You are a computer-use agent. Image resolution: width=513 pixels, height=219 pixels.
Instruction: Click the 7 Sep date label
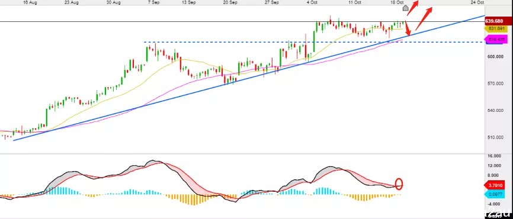click(153, 2)
